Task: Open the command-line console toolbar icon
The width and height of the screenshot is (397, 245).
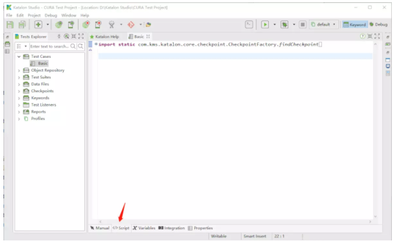Action: [x=249, y=24]
